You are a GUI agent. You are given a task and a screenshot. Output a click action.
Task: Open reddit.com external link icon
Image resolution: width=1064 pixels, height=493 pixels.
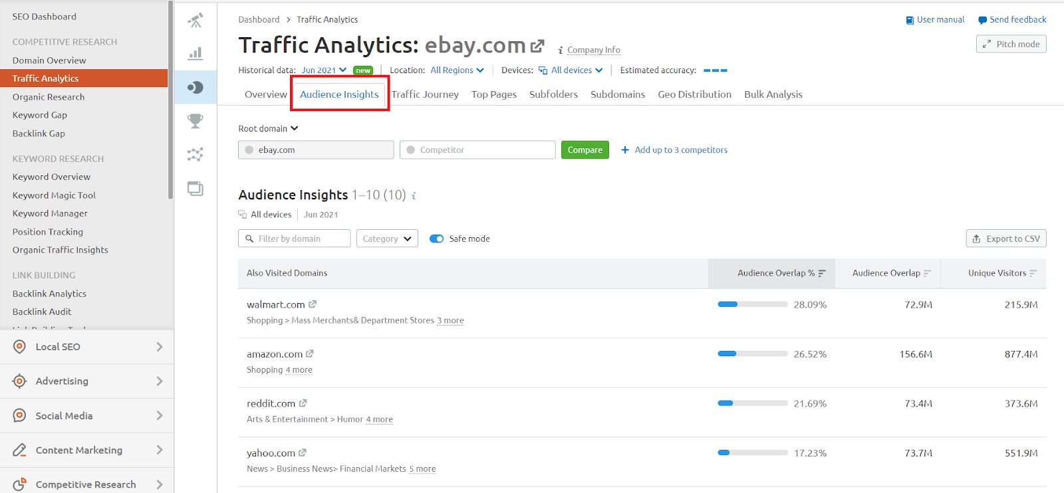point(303,403)
